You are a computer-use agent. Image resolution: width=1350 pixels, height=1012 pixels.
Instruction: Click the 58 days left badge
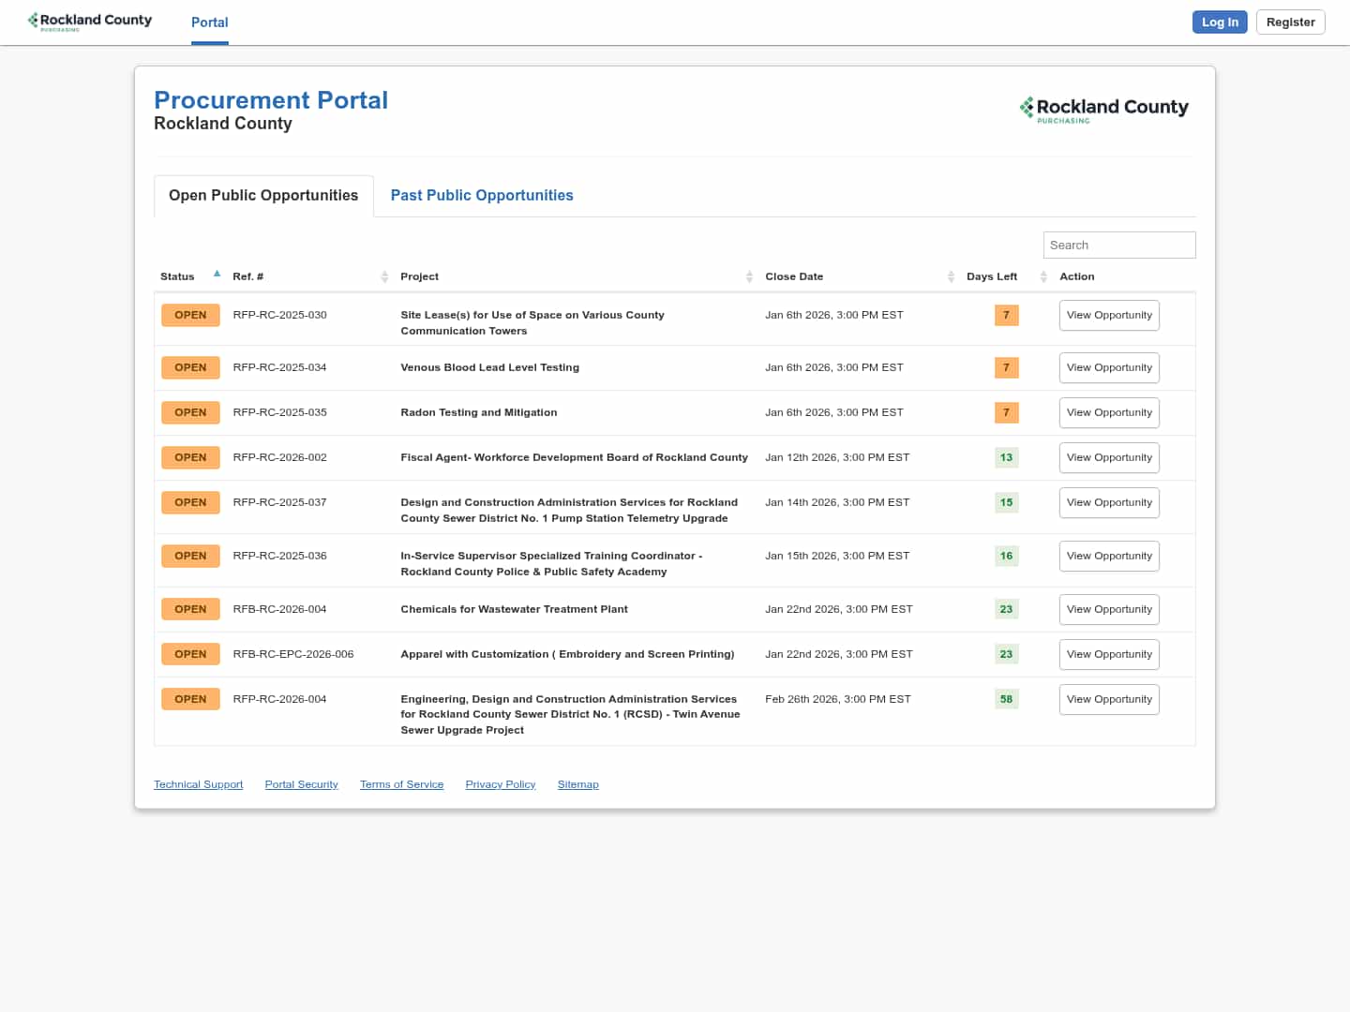(x=1006, y=699)
